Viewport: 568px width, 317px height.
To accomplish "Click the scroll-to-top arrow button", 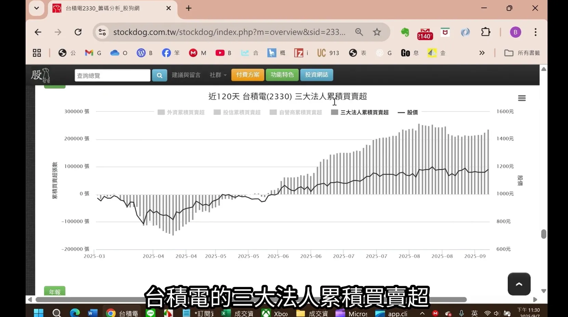I will (x=519, y=284).
